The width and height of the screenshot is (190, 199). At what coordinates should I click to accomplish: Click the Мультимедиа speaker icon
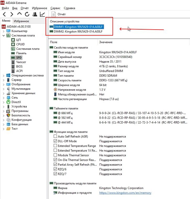pyautogui.click(x=8, y=89)
